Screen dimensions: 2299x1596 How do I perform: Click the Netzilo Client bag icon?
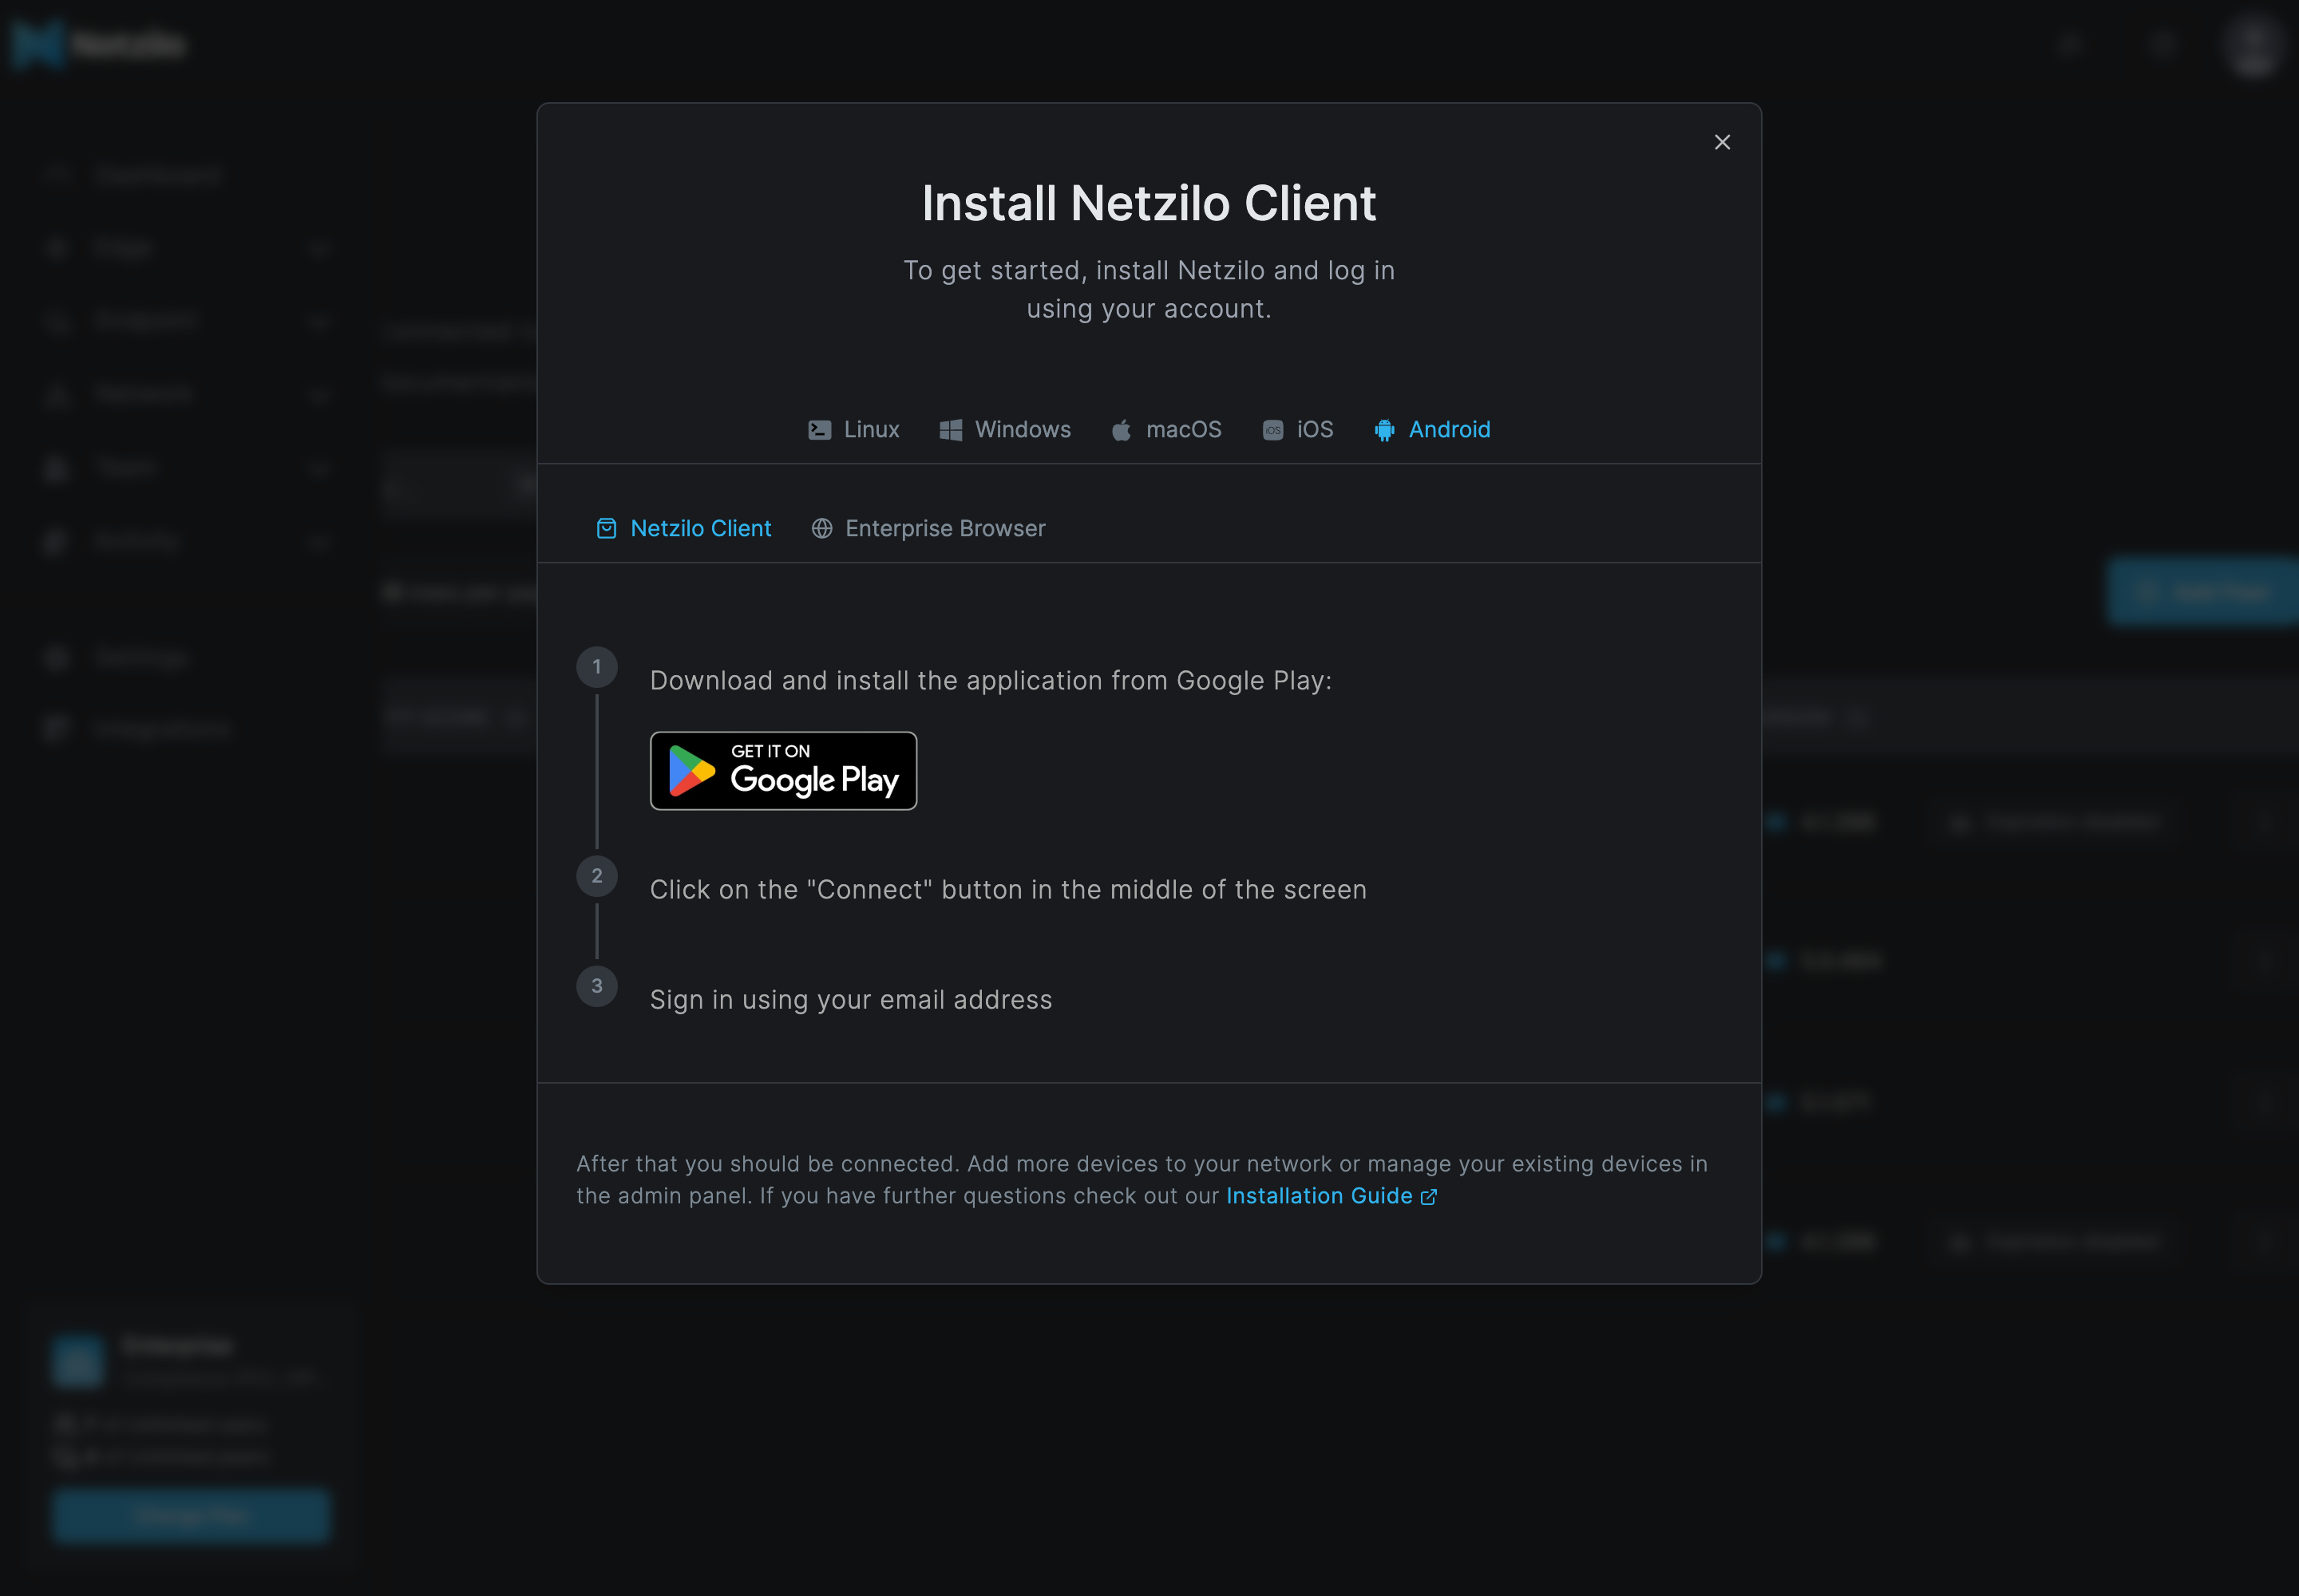coord(606,528)
